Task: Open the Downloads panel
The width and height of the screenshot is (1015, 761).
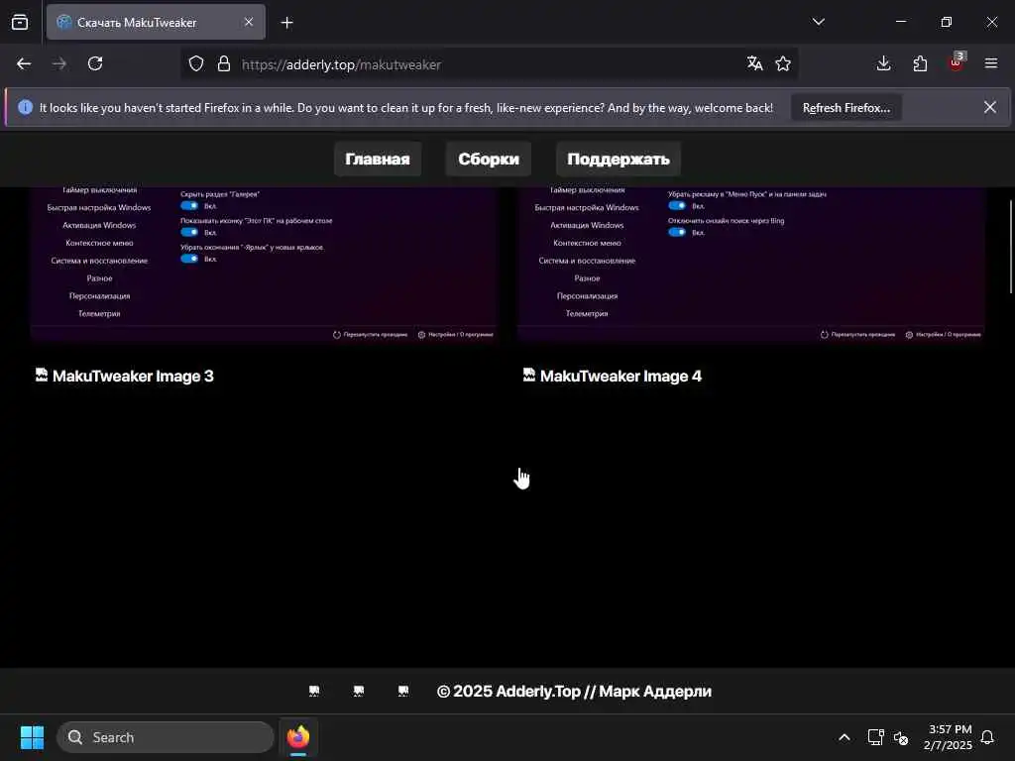Action: [883, 63]
